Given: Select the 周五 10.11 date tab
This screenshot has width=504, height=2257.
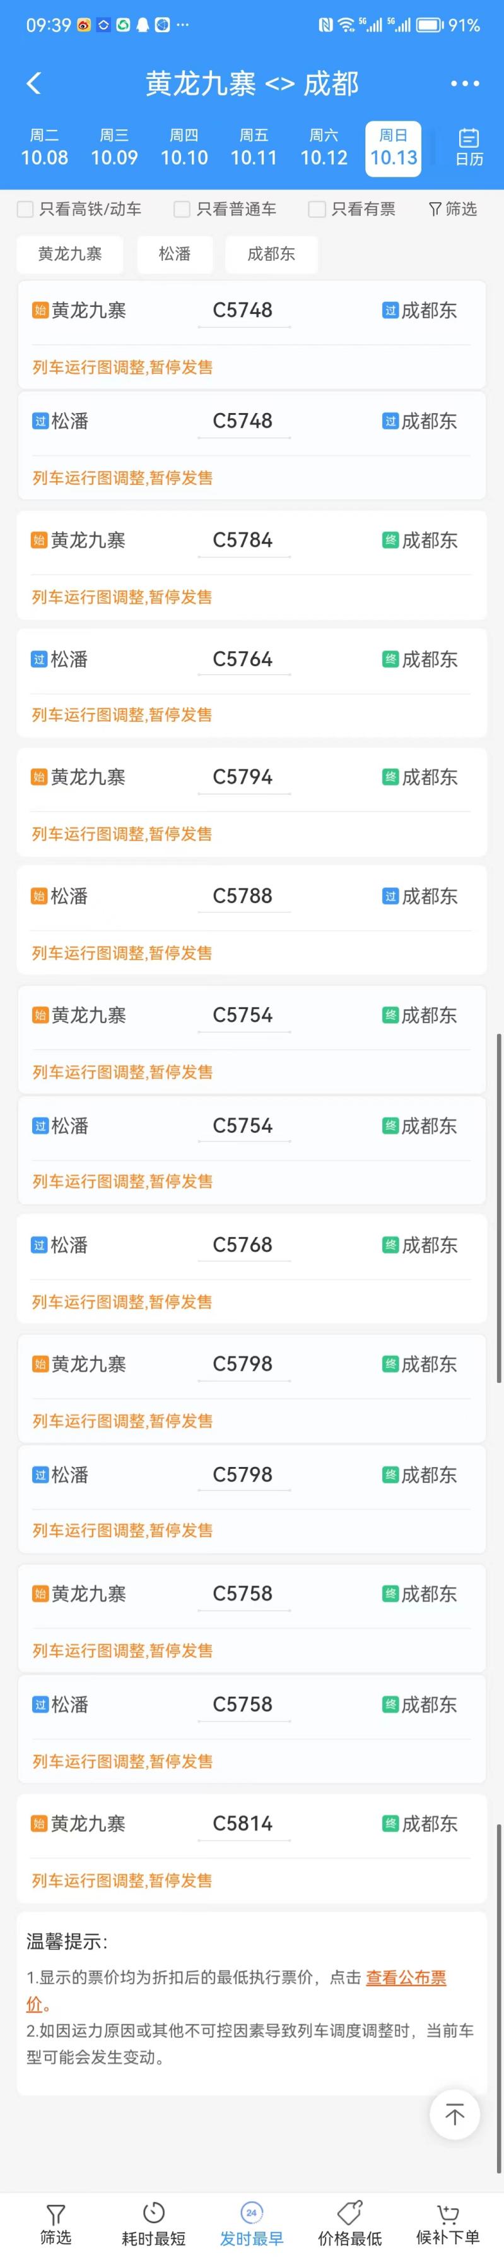Looking at the screenshot, I should (x=254, y=147).
